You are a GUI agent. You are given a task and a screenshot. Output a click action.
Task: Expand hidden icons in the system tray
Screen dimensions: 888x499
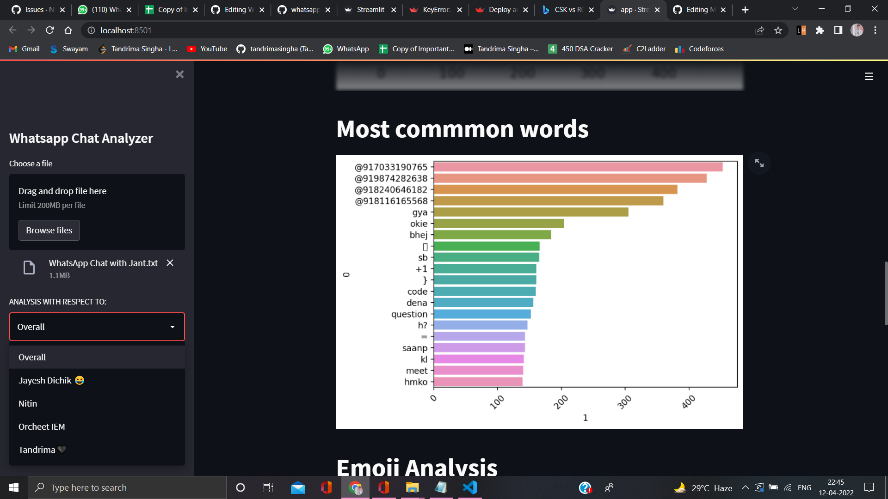pos(745,487)
